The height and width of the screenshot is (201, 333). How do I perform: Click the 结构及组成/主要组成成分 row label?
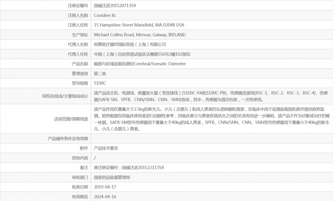(65, 96)
